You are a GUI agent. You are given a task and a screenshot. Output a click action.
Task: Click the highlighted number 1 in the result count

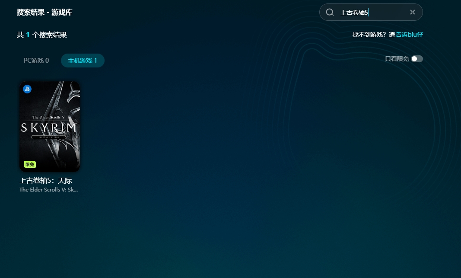click(28, 35)
